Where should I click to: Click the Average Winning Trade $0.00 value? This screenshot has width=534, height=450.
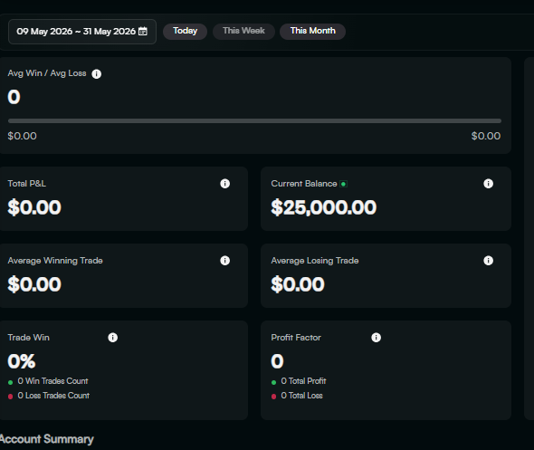(x=34, y=284)
